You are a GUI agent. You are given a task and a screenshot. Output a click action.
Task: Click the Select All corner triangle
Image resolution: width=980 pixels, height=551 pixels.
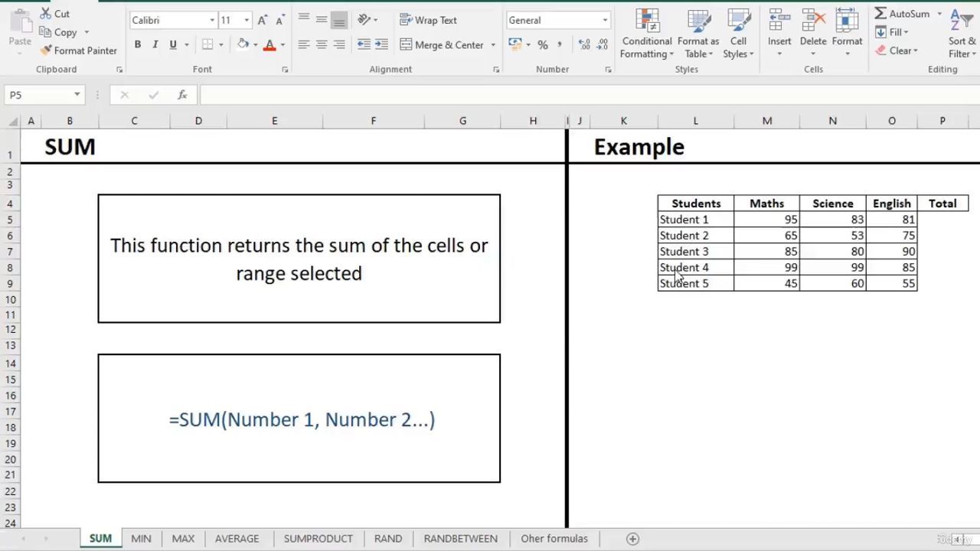(x=13, y=121)
